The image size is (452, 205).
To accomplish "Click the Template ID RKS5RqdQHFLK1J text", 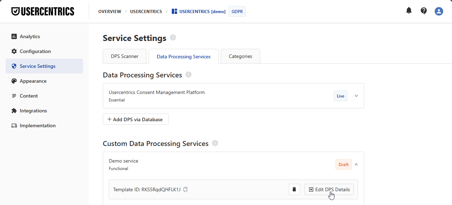I will click(147, 189).
